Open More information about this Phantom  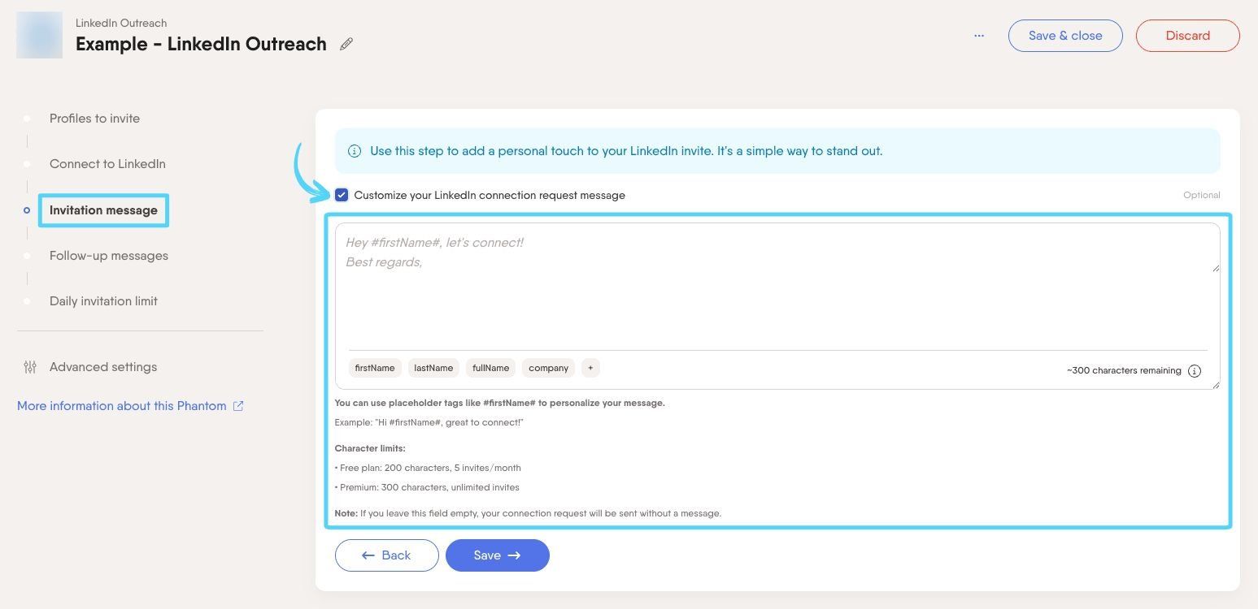(x=122, y=406)
